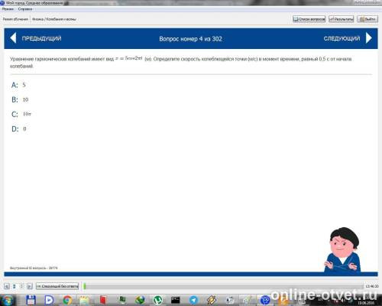
Task: Open the Режим menu
Action: (x=8, y=9)
